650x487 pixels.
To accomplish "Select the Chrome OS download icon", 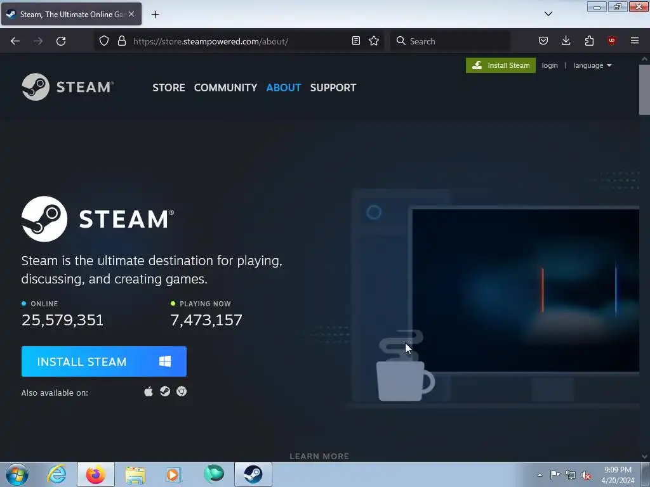I will tap(182, 391).
